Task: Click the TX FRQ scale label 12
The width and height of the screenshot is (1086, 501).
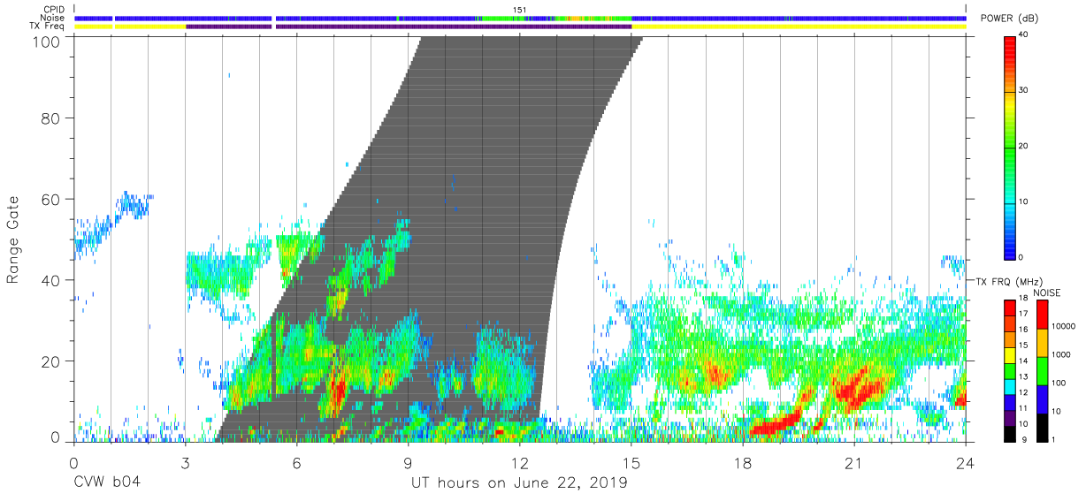Action: click(1023, 392)
